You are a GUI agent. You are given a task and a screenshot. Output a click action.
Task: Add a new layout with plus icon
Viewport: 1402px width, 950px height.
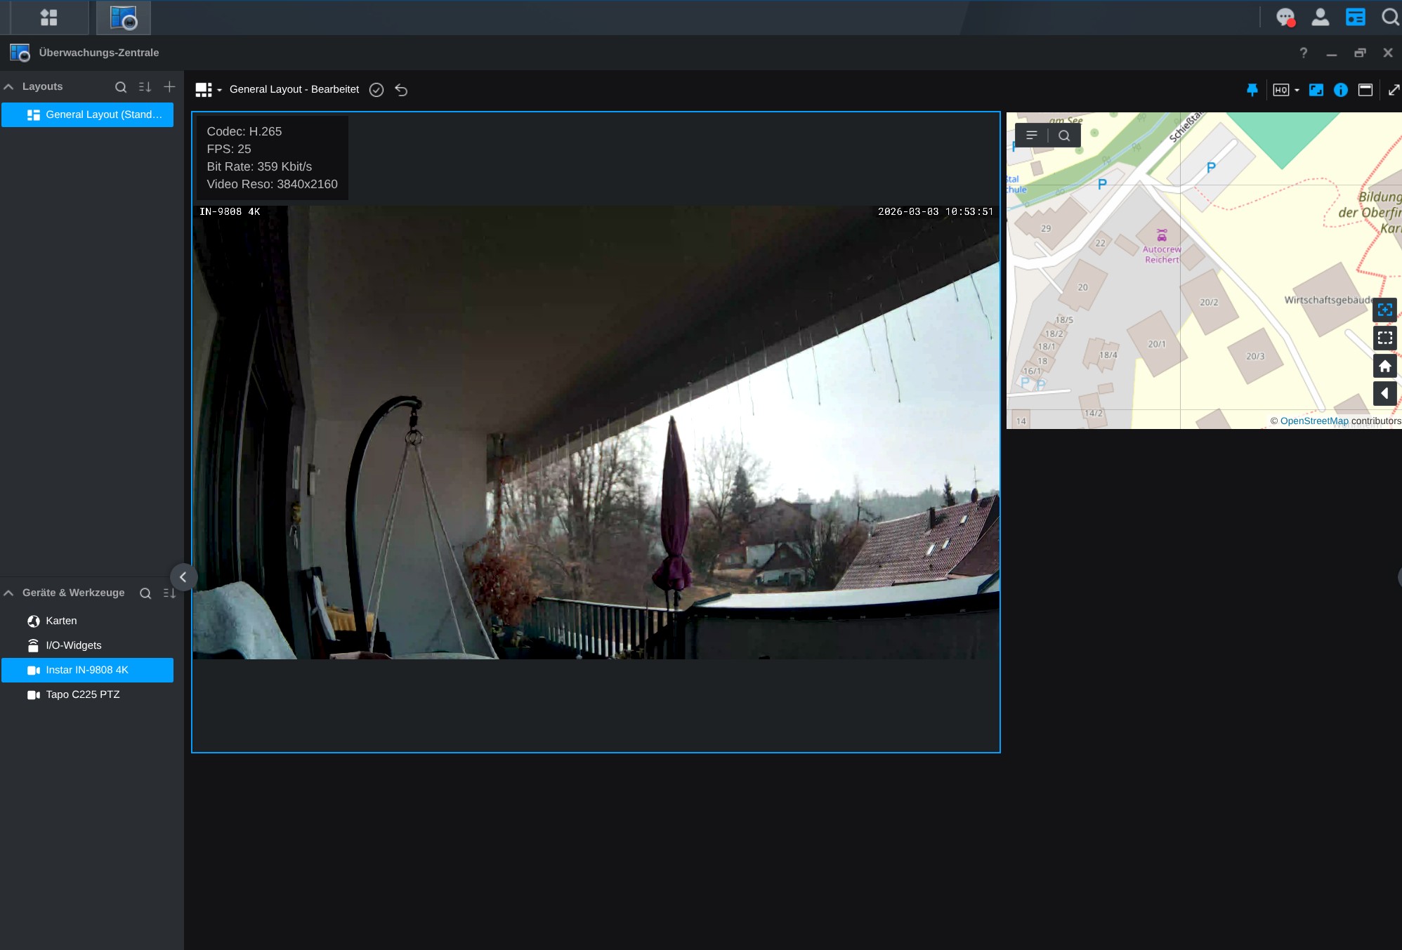tap(169, 87)
